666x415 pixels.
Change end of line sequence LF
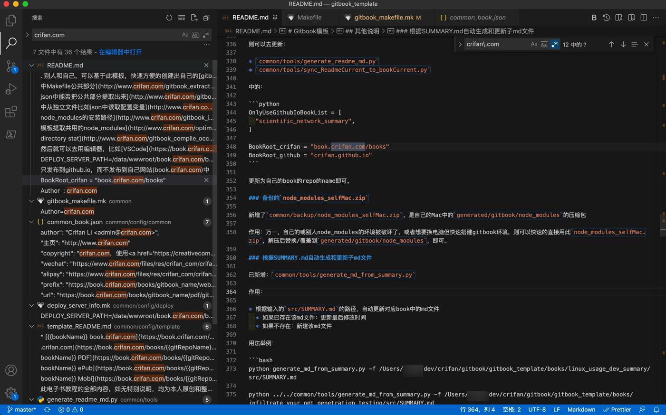click(557, 409)
